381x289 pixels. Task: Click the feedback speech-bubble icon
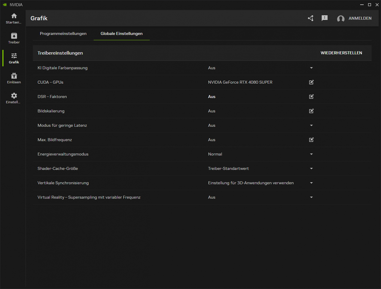point(325,18)
